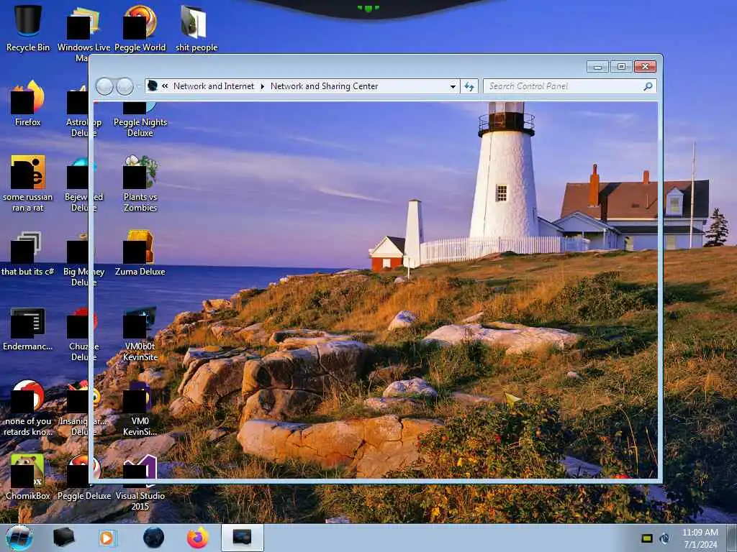This screenshot has width=737, height=552.
Task: Open the taskbar clock showing 11:09 AM
Action: click(x=700, y=538)
